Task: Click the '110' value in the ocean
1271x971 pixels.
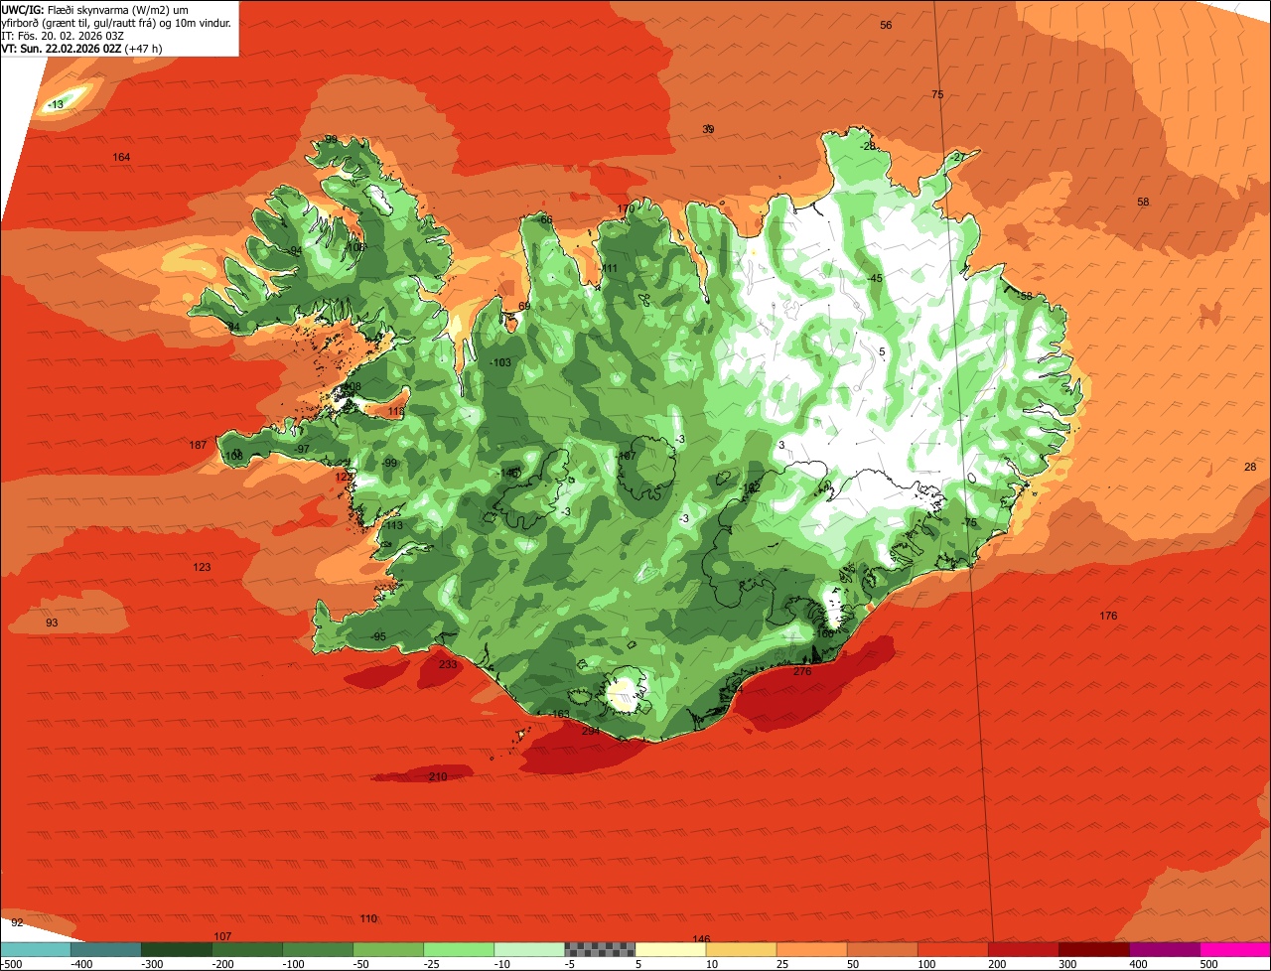Action: tap(368, 918)
